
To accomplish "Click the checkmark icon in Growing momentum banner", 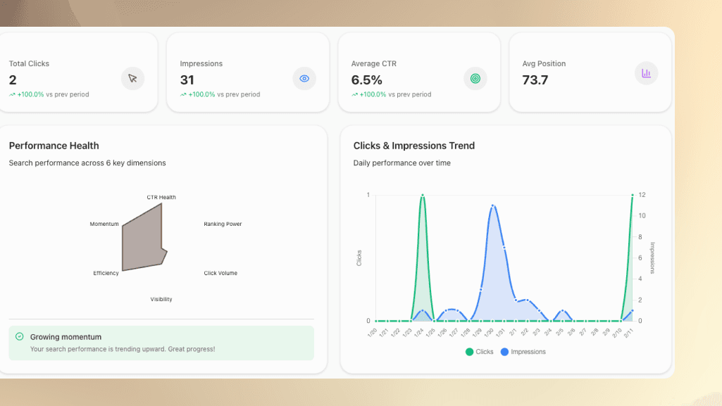I will [20, 336].
